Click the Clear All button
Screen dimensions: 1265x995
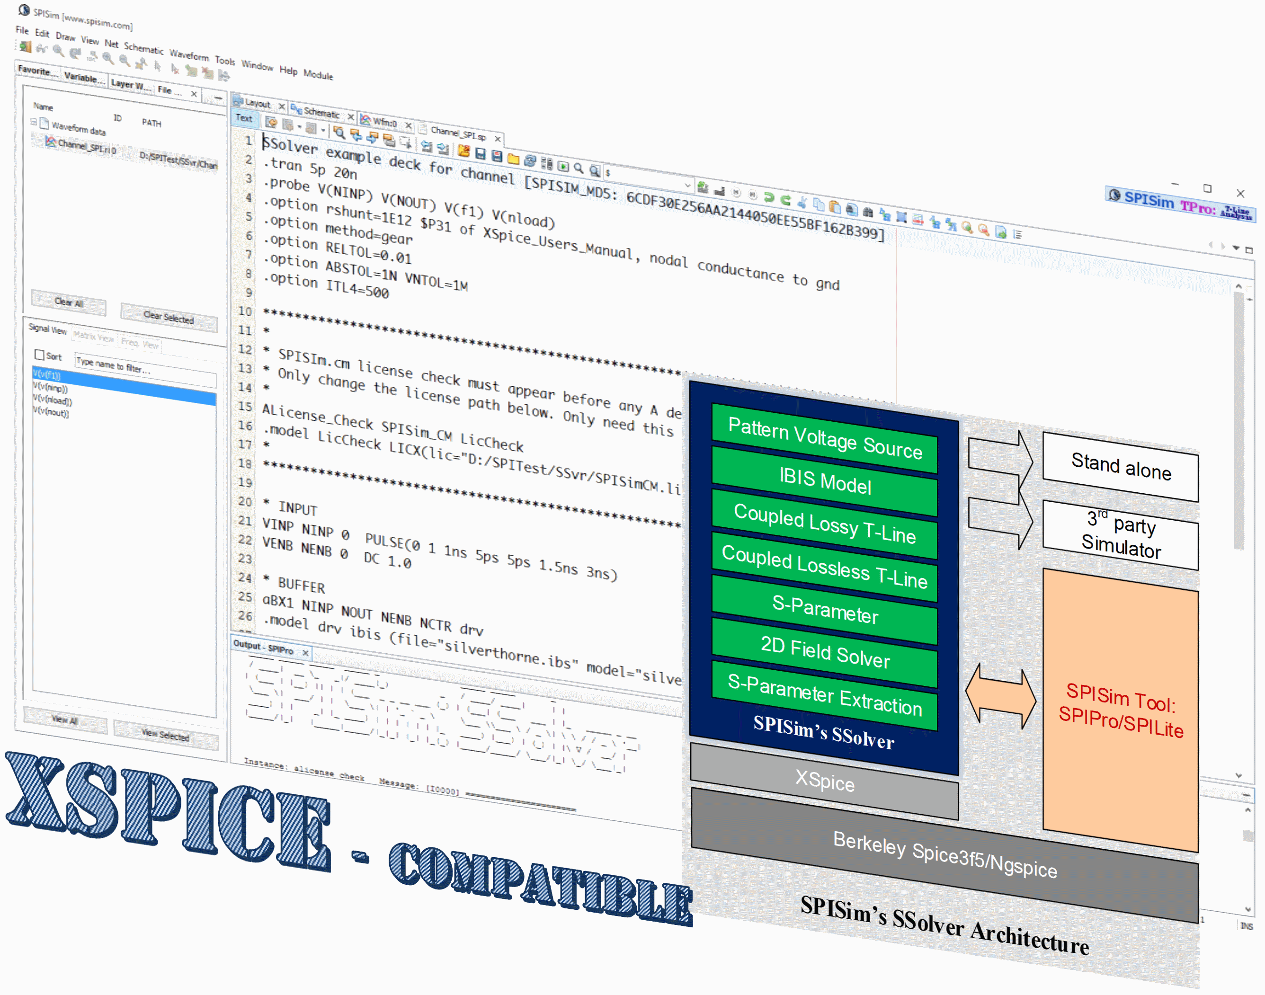[69, 302]
